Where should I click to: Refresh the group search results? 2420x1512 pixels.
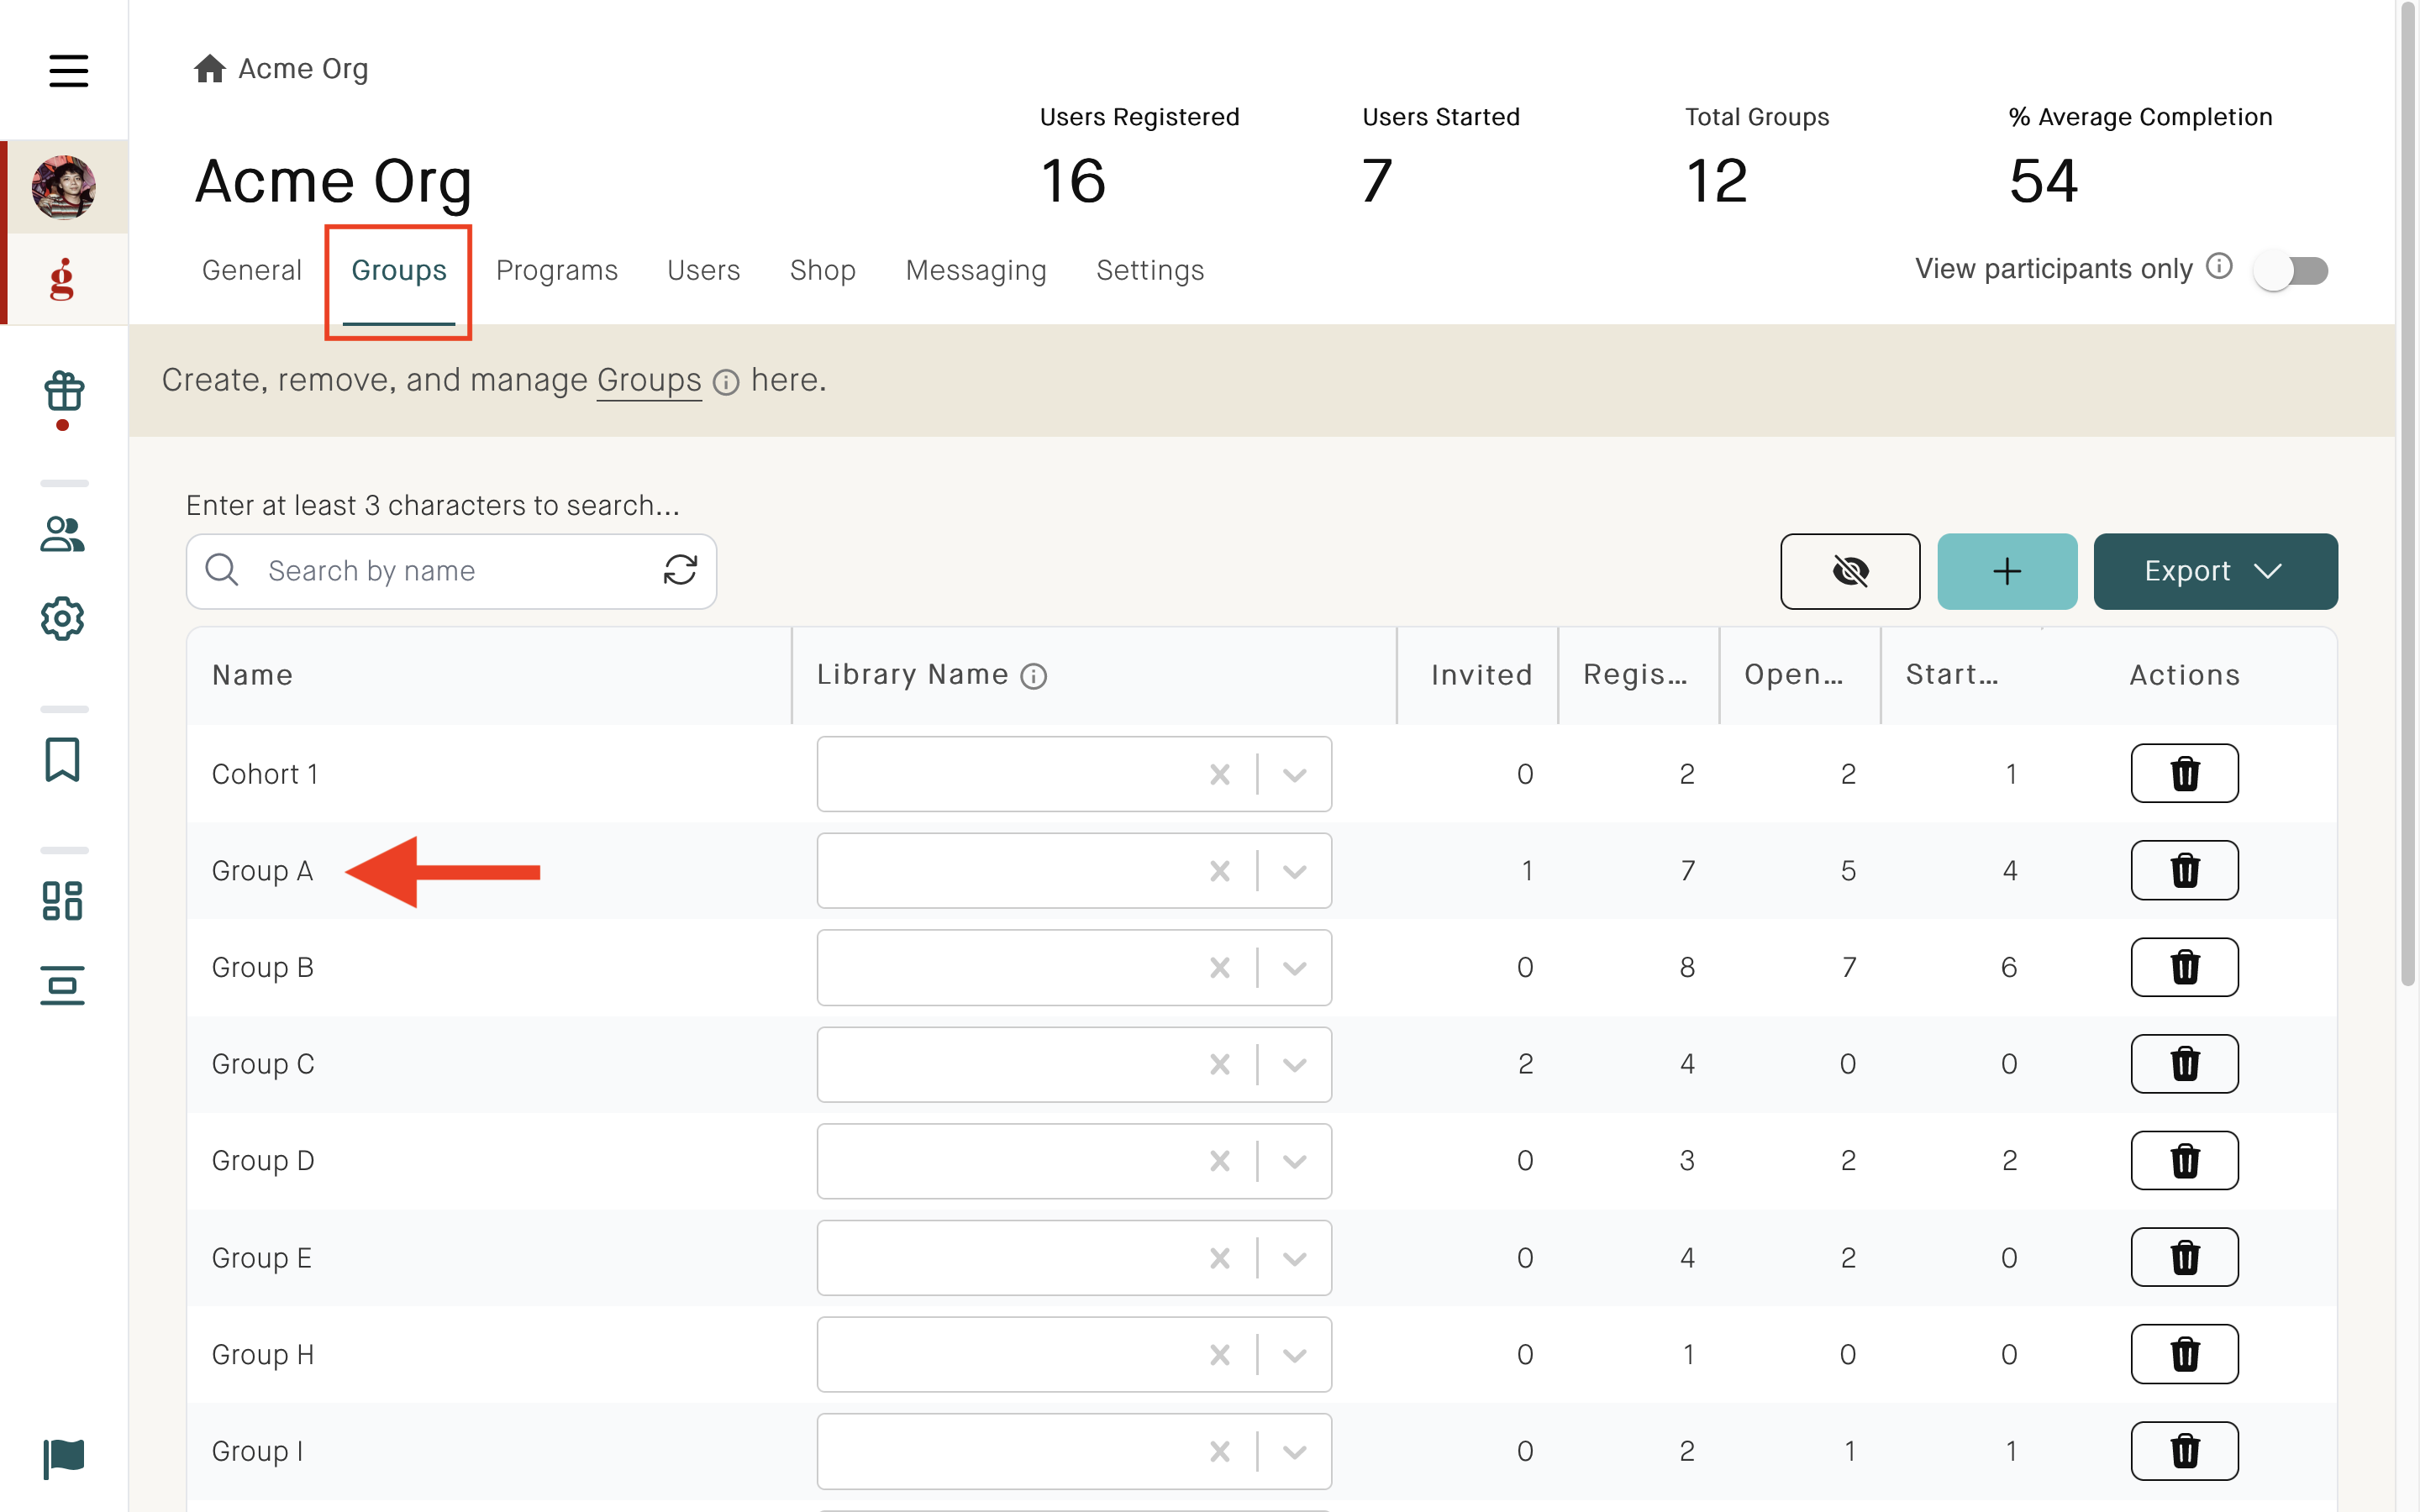pyautogui.click(x=680, y=570)
